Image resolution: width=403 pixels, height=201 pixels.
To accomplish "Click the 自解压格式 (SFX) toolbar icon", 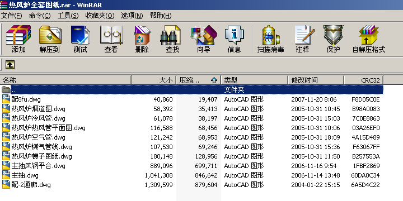I will click(x=369, y=35).
